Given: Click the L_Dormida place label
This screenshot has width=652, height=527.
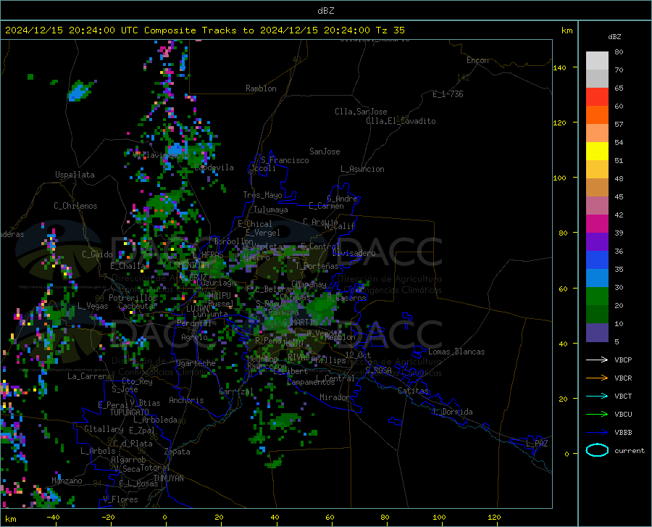Looking at the screenshot, I should [452, 412].
